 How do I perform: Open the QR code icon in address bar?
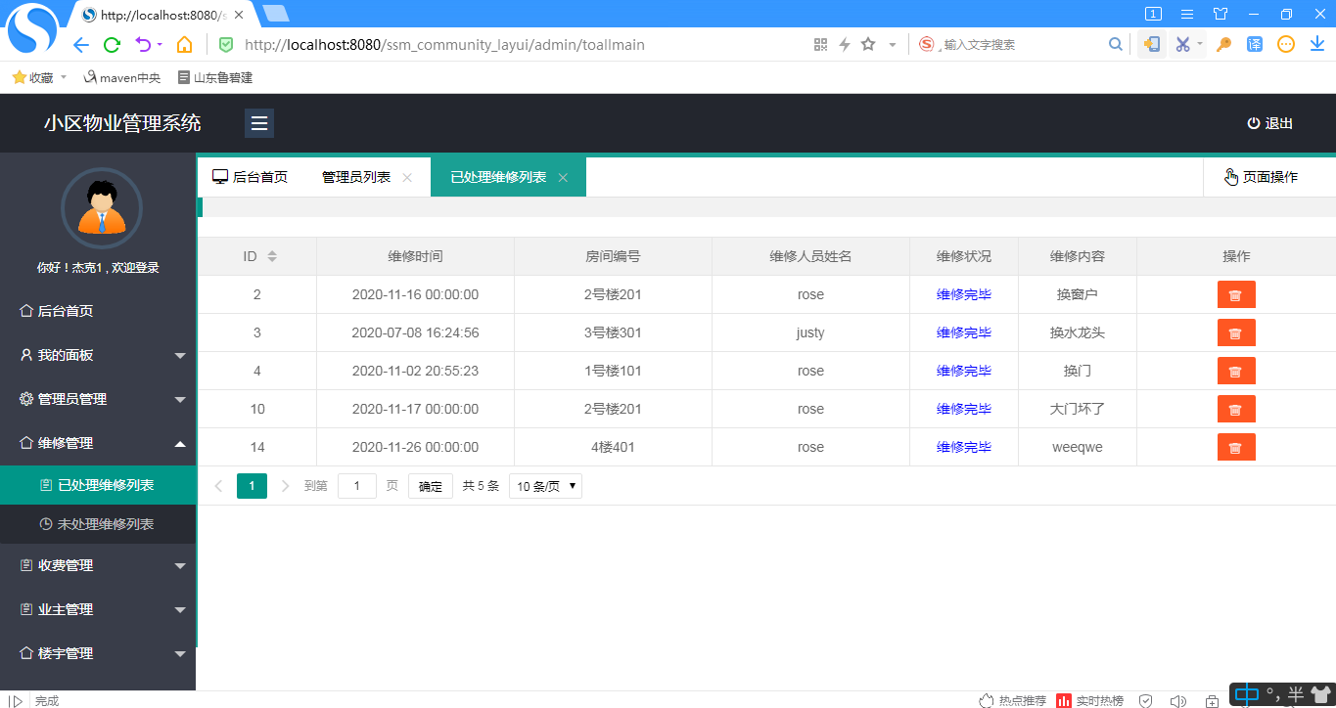[820, 44]
